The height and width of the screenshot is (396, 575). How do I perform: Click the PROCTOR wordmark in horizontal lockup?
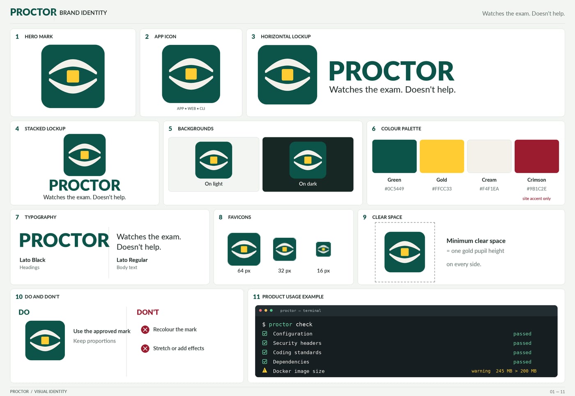[x=391, y=72]
